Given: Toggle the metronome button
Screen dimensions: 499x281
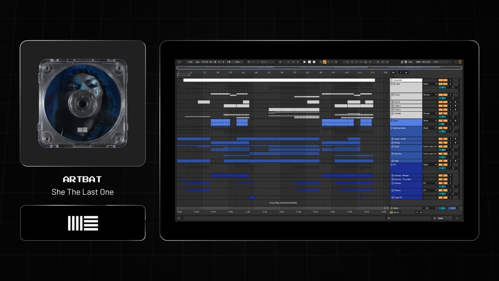Looking at the screenshot, I should point(229,62).
